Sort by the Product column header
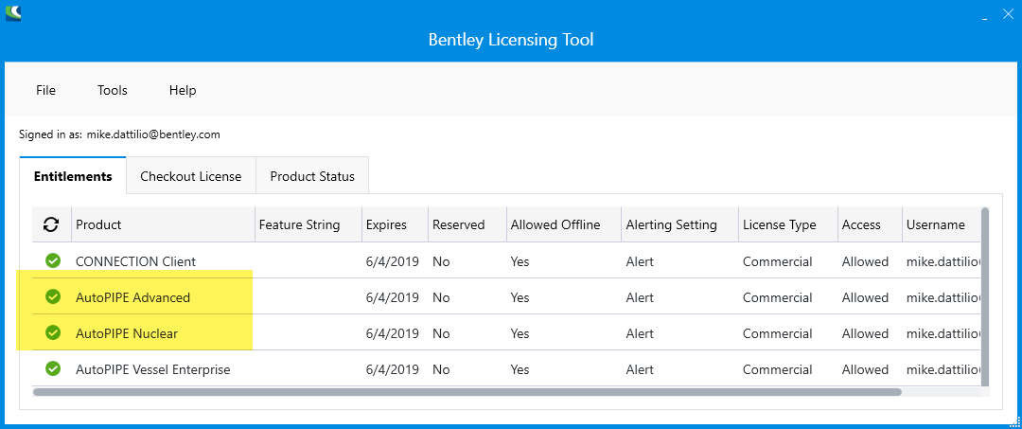This screenshot has width=1022, height=429. click(x=163, y=225)
